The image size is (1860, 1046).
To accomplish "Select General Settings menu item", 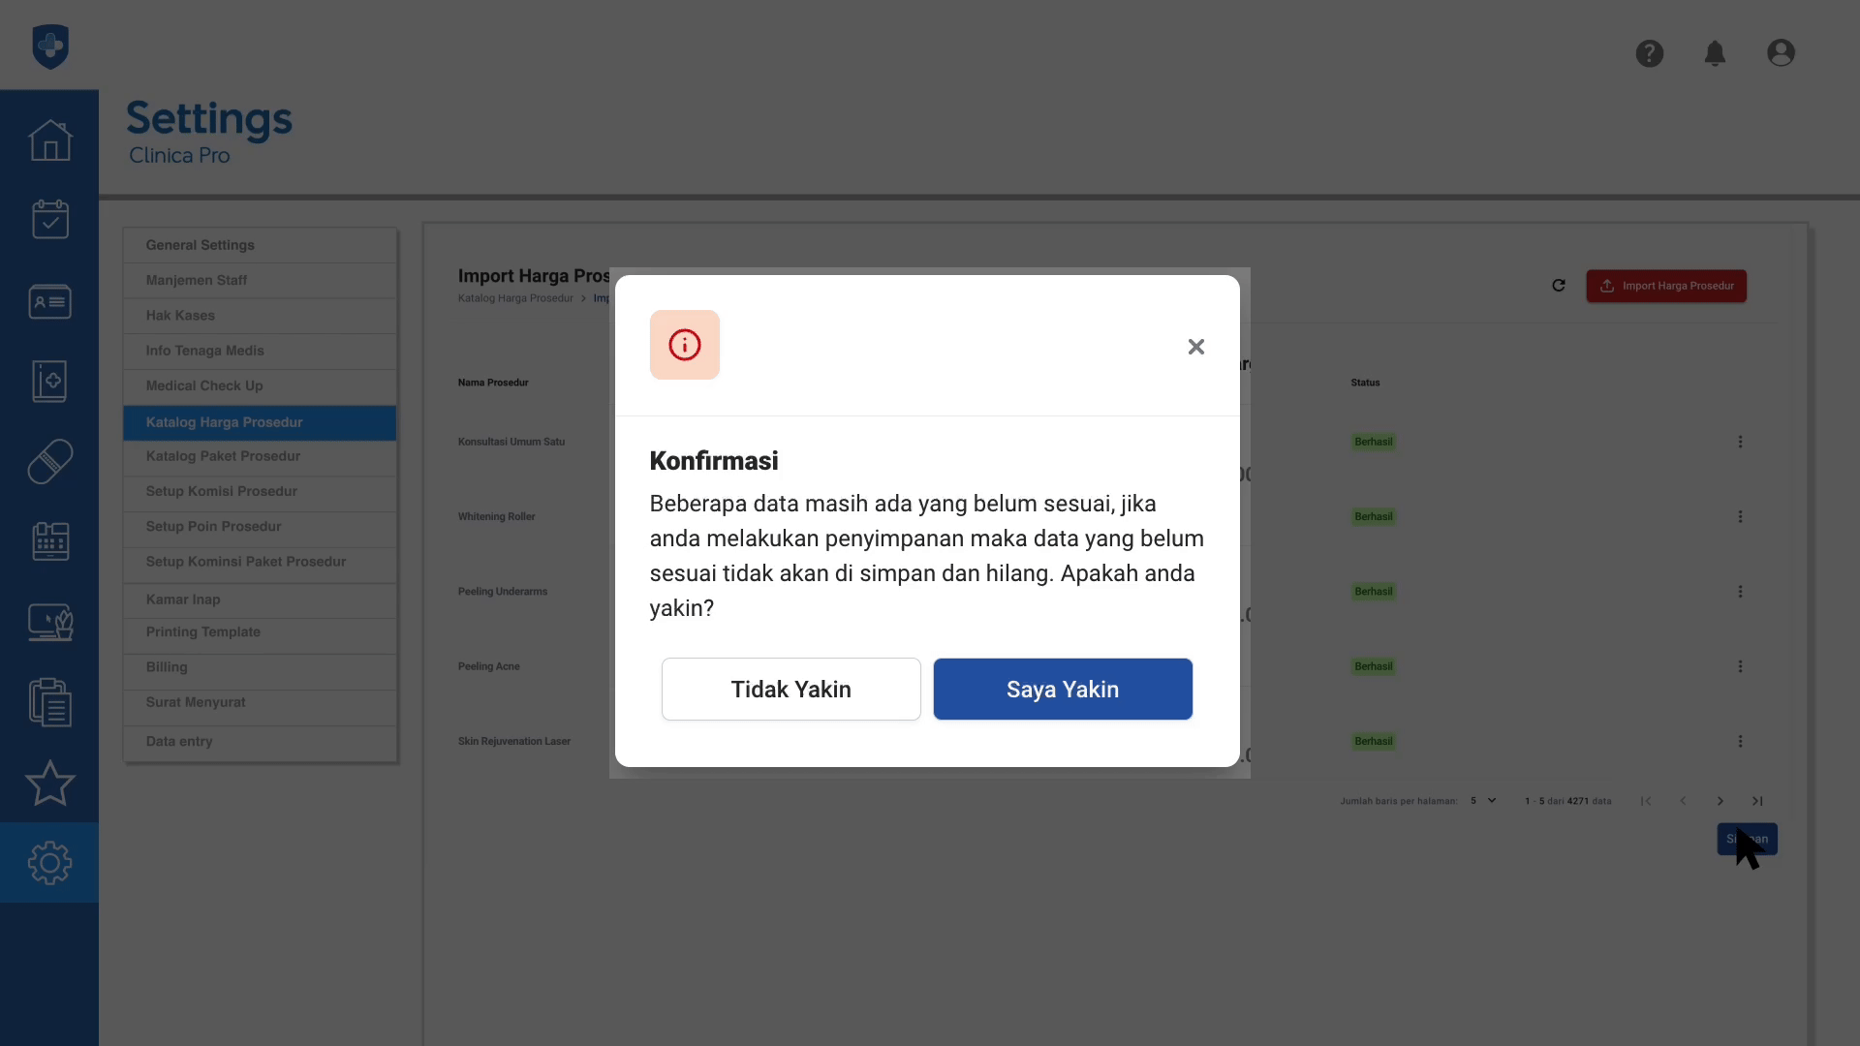I will click(x=200, y=245).
